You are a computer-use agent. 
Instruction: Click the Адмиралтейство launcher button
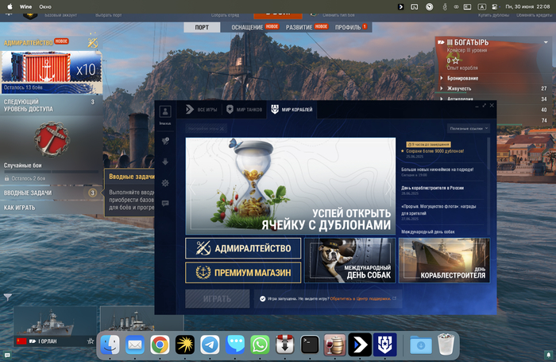pyautogui.click(x=243, y=248)
